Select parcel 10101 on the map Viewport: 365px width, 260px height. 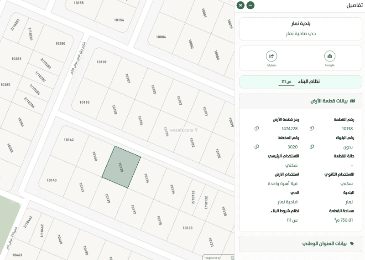click(205, 111)
